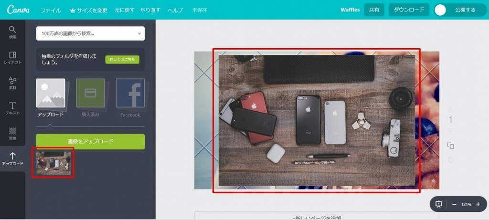Open the 検索 search sidebar tab
489x220 pixels.
(12, 32)
